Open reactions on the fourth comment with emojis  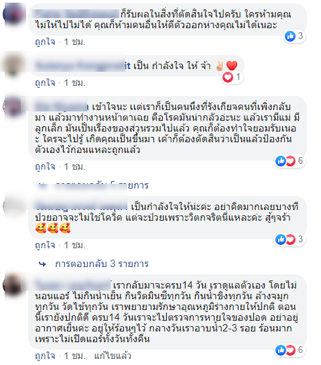click(x=290, y=240)
